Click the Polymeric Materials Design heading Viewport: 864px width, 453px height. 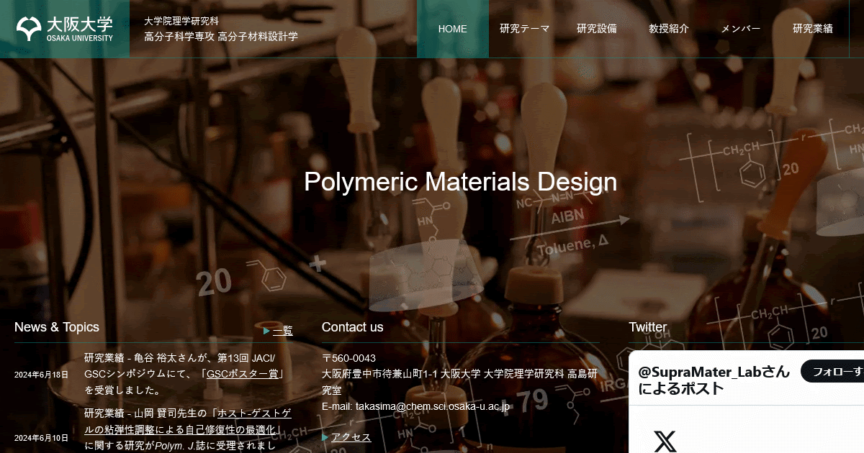(460, 182)
